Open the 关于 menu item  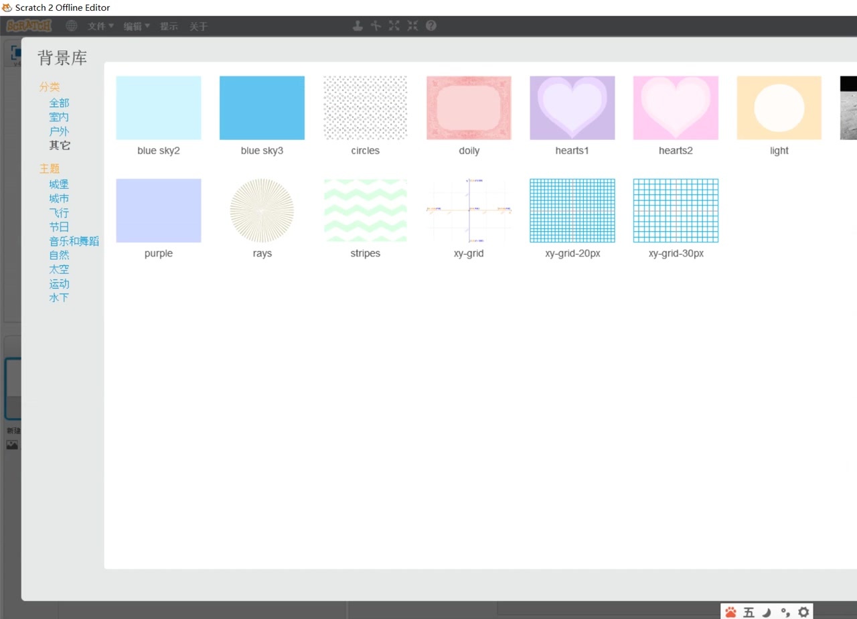tap(198, 26)
